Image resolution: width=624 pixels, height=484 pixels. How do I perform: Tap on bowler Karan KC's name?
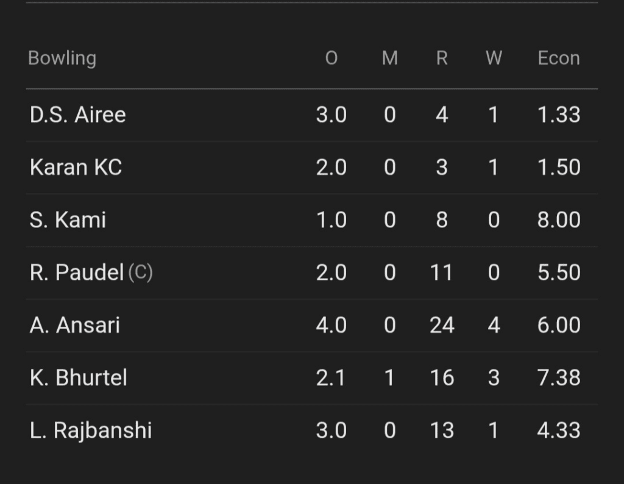(76, 168)
